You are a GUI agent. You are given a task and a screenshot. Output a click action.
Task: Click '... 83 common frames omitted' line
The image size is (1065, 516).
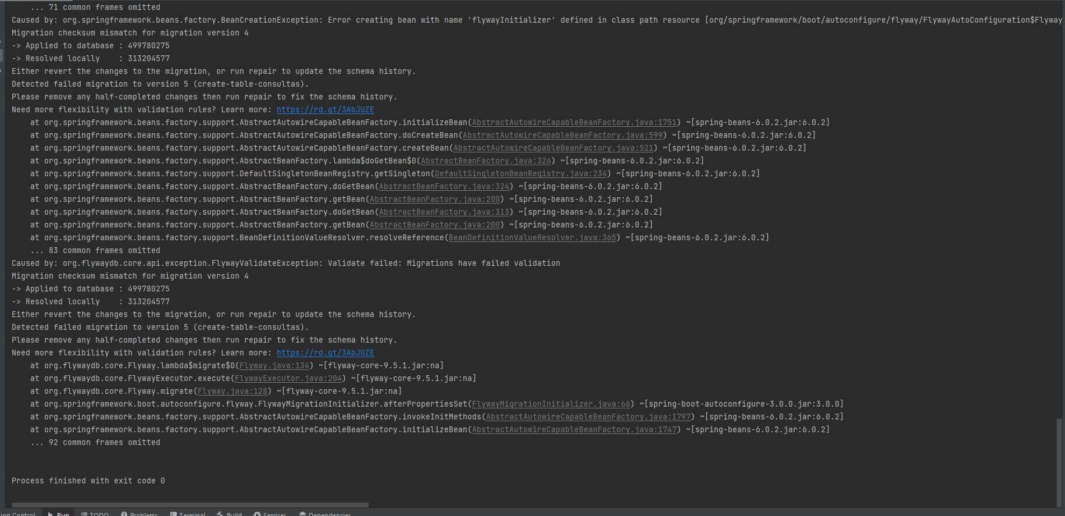click(95, 250)
